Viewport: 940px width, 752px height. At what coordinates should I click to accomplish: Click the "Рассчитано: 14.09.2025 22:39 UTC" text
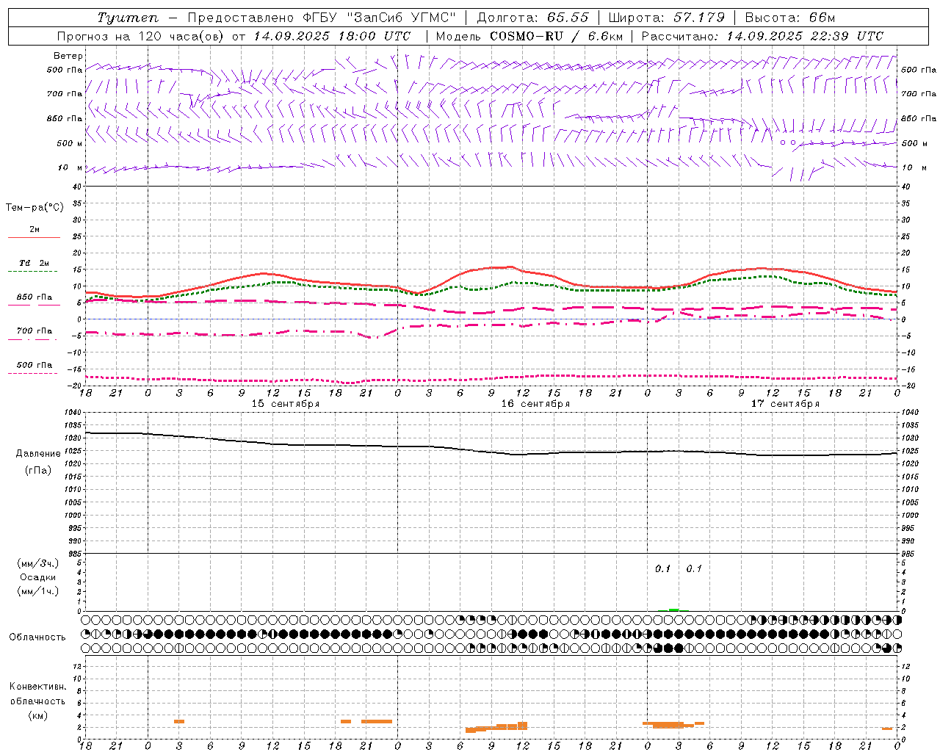coord(762,36)
